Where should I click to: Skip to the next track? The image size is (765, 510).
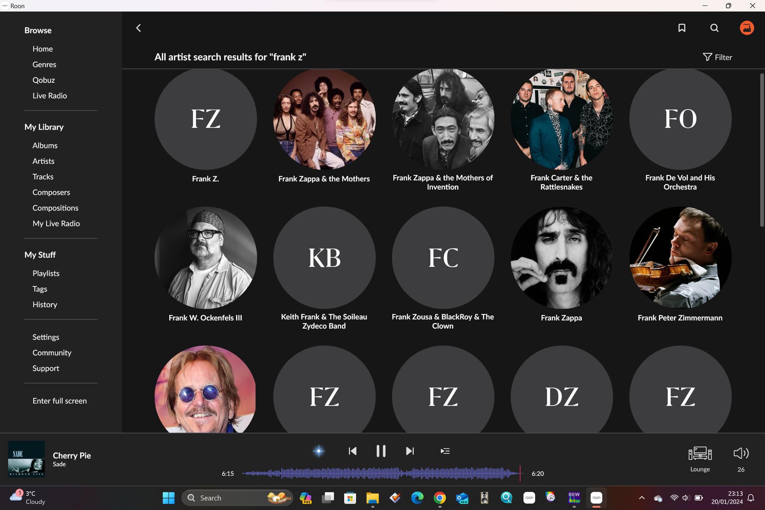point(410,451)
